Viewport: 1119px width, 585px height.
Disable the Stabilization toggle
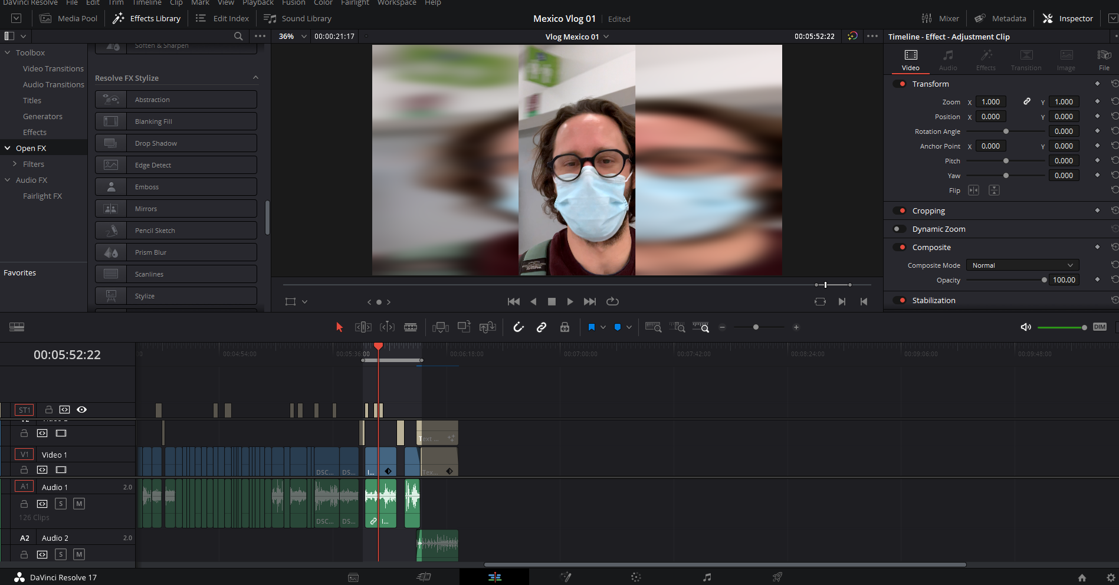click(x=900, y=300)
